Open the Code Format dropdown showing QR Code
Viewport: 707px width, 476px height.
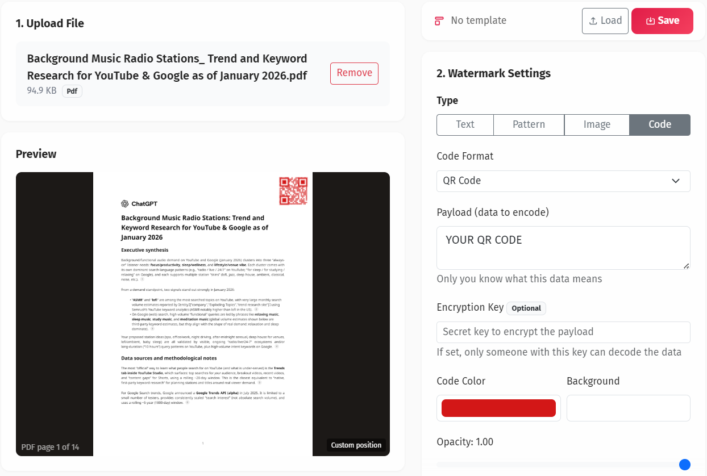(563, 181)
